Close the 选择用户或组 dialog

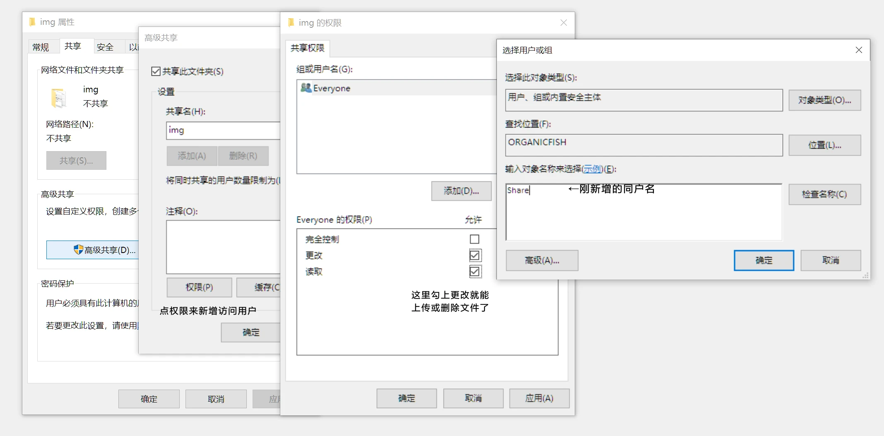point(859,50)
